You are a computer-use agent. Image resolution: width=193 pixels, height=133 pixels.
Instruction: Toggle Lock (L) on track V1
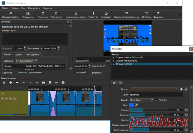point(15,99)
